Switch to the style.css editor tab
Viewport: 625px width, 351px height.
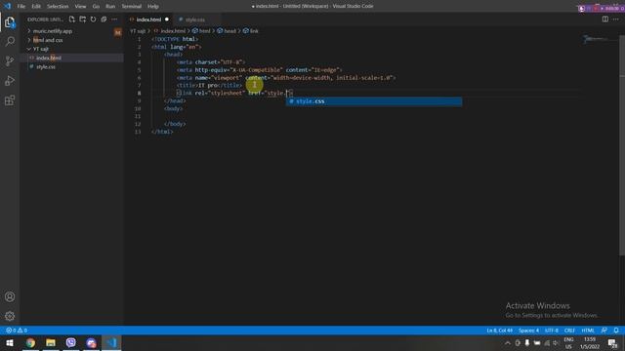pyautogui.click(x=195, y=19)
